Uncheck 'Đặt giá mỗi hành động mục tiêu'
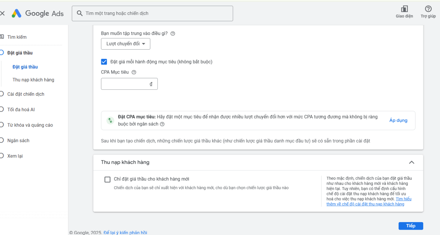 point(104,62)
